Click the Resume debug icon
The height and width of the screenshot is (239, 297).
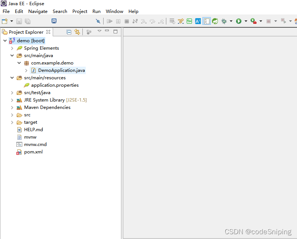pyautogui.click(x=110, y=21)
